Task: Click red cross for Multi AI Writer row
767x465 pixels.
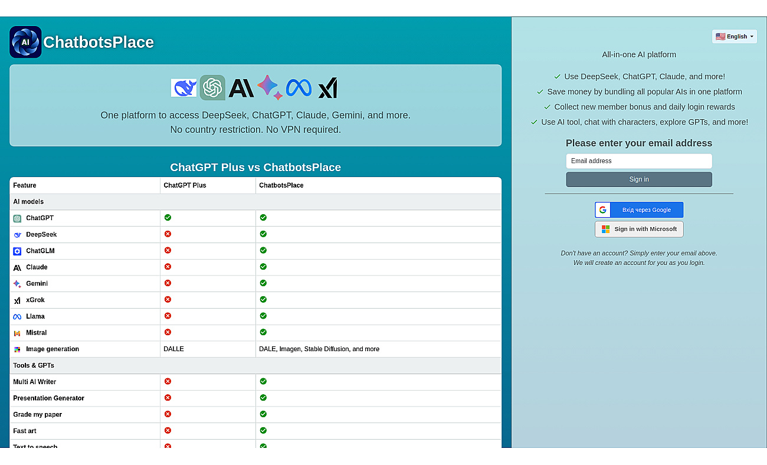Action: pos(168,381)
